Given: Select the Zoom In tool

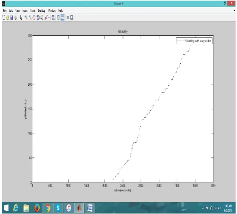Looking at the screenshot, I should click(x=26, y=17).
